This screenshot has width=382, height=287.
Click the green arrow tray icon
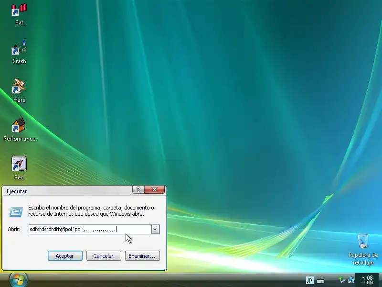click(342, 280)
